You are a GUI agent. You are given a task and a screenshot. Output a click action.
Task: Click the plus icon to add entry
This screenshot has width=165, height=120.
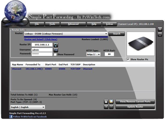tap(106, 107)
